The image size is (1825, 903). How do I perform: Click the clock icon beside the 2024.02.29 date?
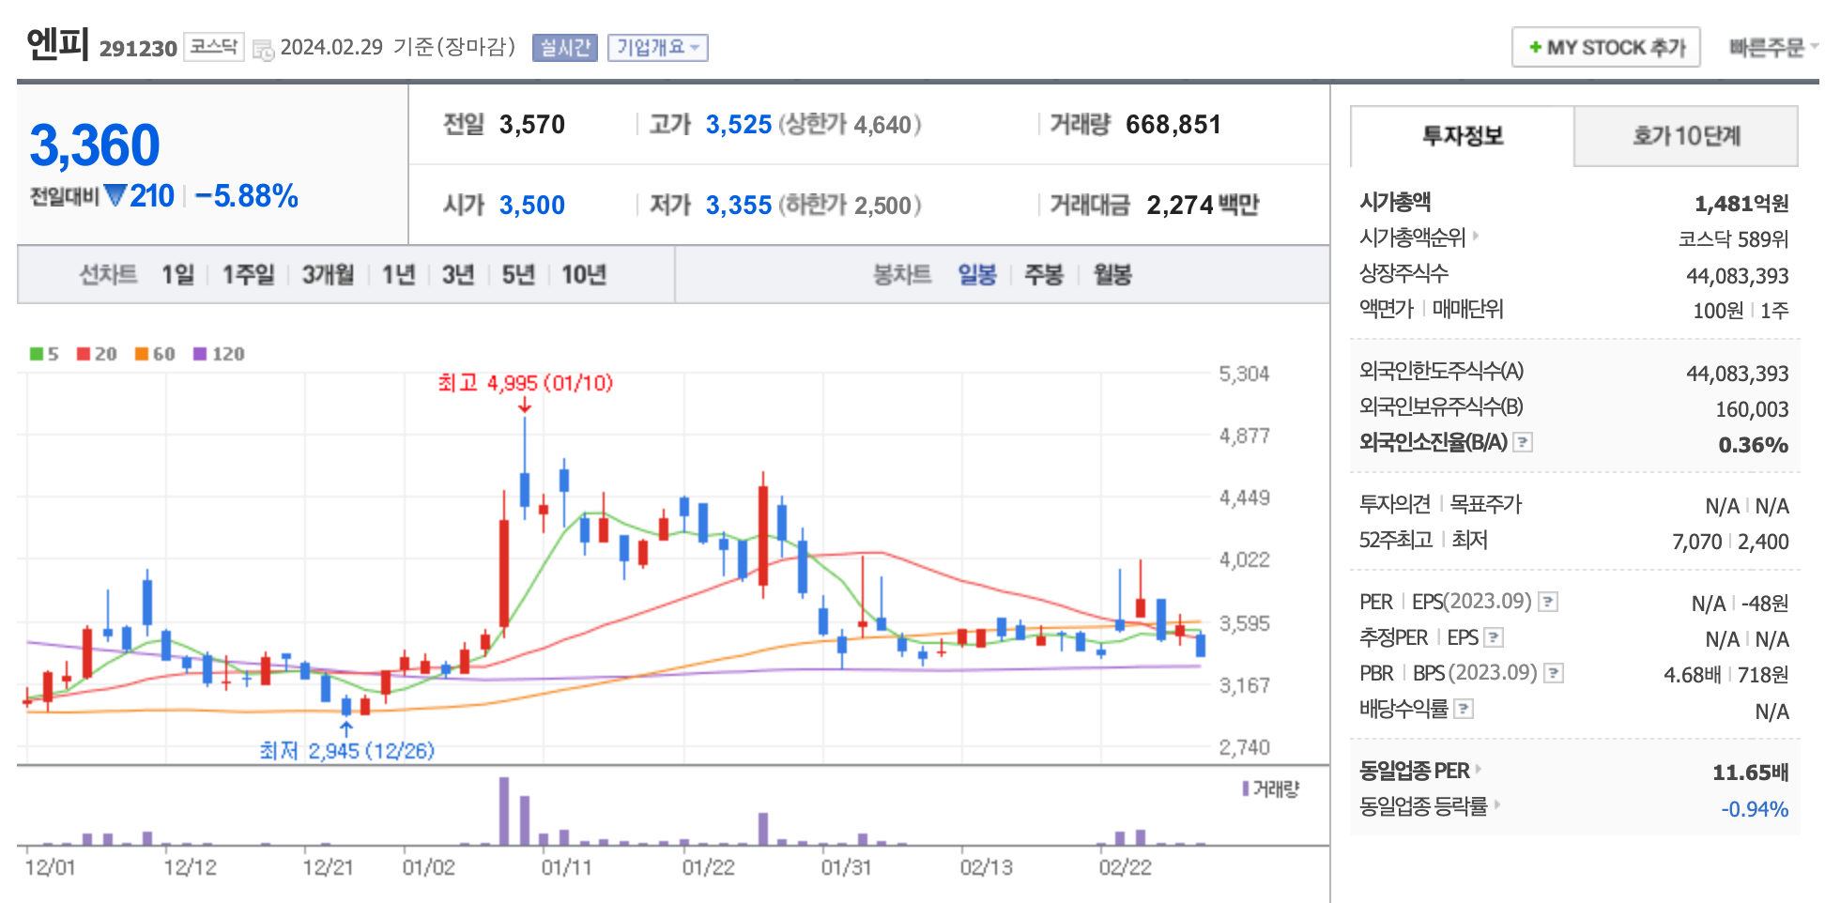(263, 48)
